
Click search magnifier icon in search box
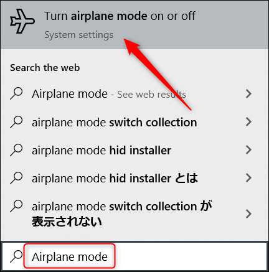pos(16,256)
